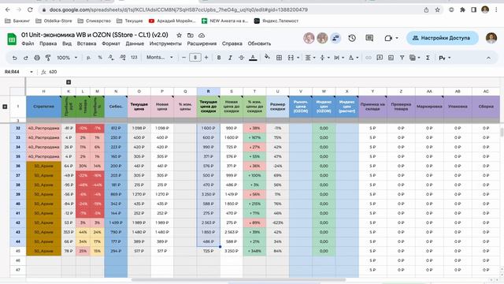The image size is (504, 284).
Task: Open version history clock icon
Action: pos(352,38)
